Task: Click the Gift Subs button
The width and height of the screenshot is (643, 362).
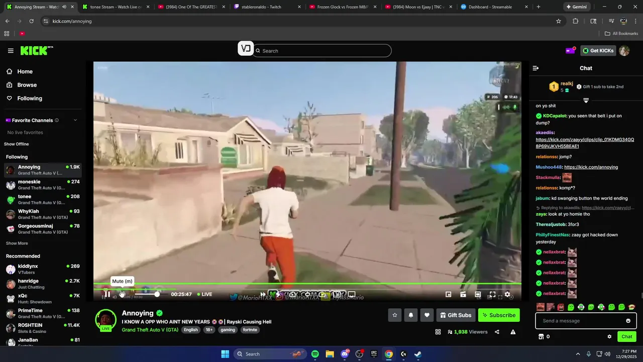Action: tap(456, 315)
